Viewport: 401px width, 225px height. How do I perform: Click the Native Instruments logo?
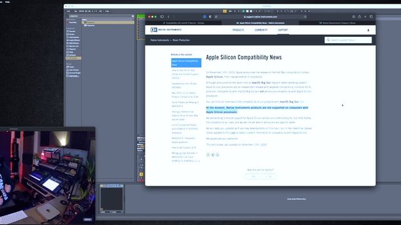(x=166, y=30)
